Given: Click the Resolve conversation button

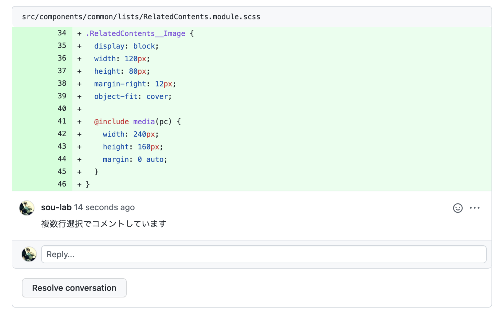Looking at the screenshot, I should tap(74, 288).
